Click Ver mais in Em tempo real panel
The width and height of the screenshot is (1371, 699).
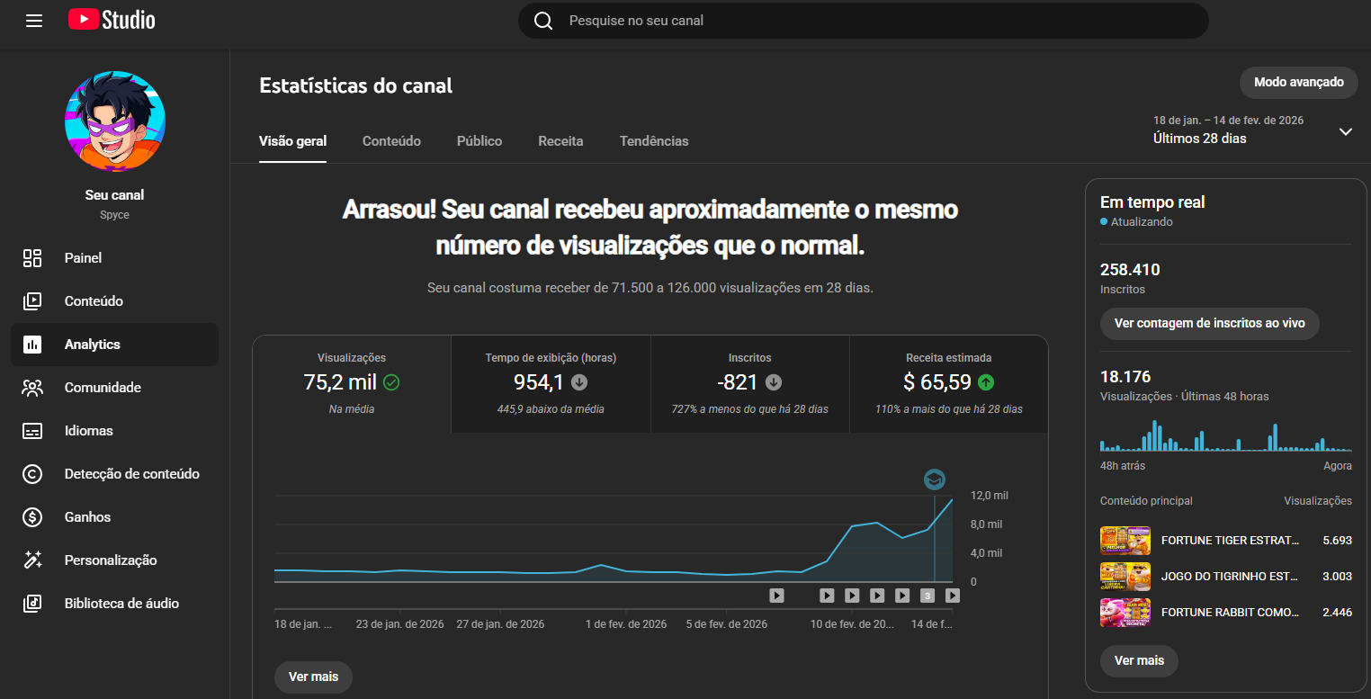pyautogui.click(x=1139, y=660)
